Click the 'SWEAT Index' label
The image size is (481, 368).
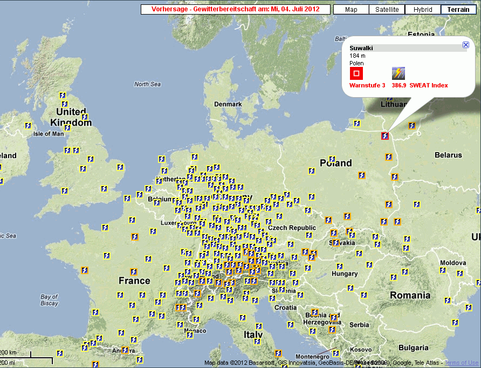[x=429, y=85]
